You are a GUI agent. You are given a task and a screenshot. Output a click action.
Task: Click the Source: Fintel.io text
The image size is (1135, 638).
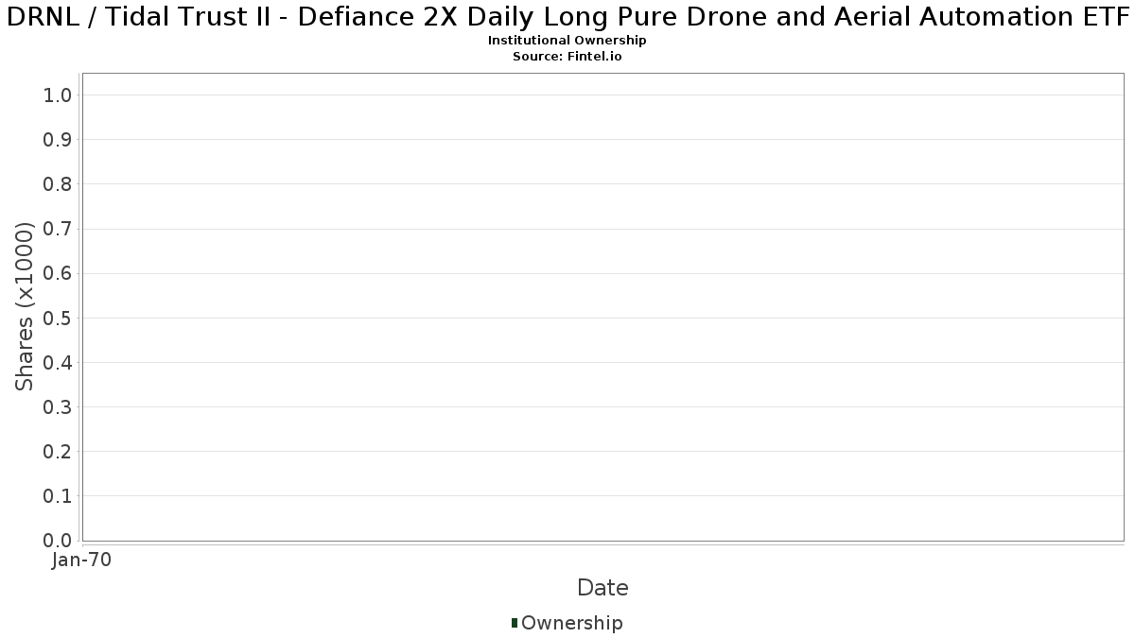click(567, 56)
